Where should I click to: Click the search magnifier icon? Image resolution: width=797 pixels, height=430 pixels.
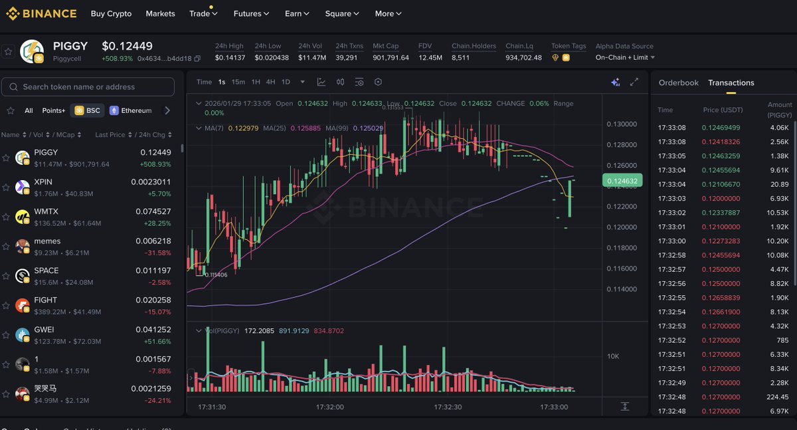tap(13, 86)
